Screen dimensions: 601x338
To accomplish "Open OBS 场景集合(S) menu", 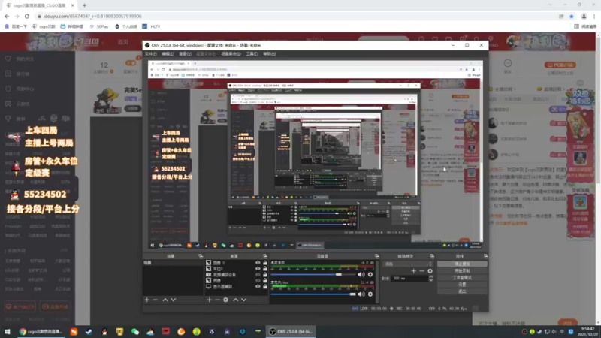I will [x=231, y=53].
